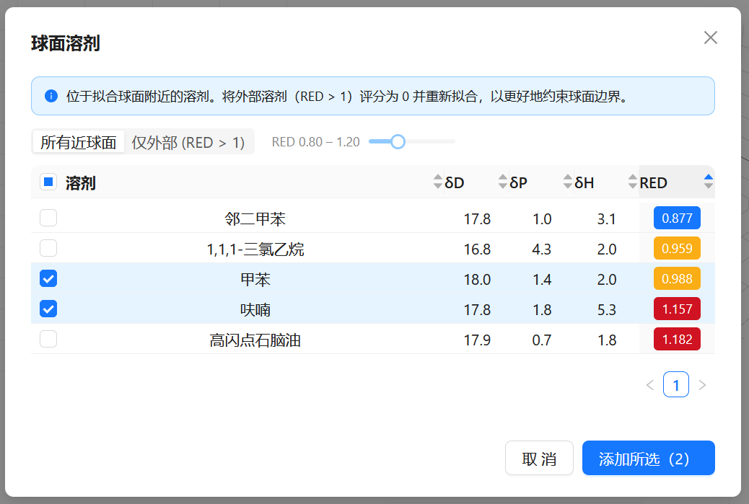
Task: Select the 呋喃 solvent name
Action: pos(255,310)
